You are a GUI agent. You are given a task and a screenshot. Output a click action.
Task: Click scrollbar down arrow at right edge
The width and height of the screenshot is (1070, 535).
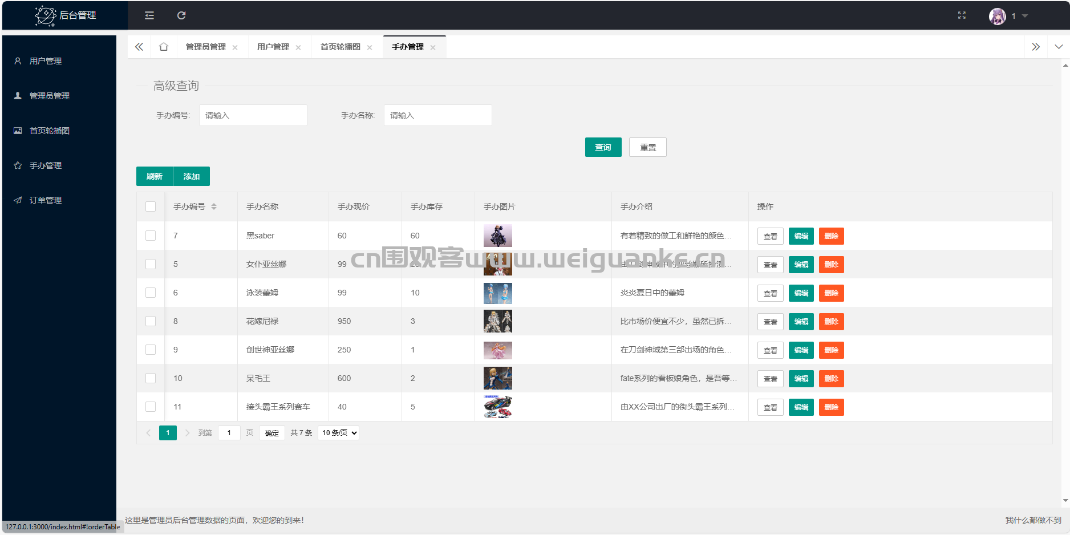tap(1065, 501)
